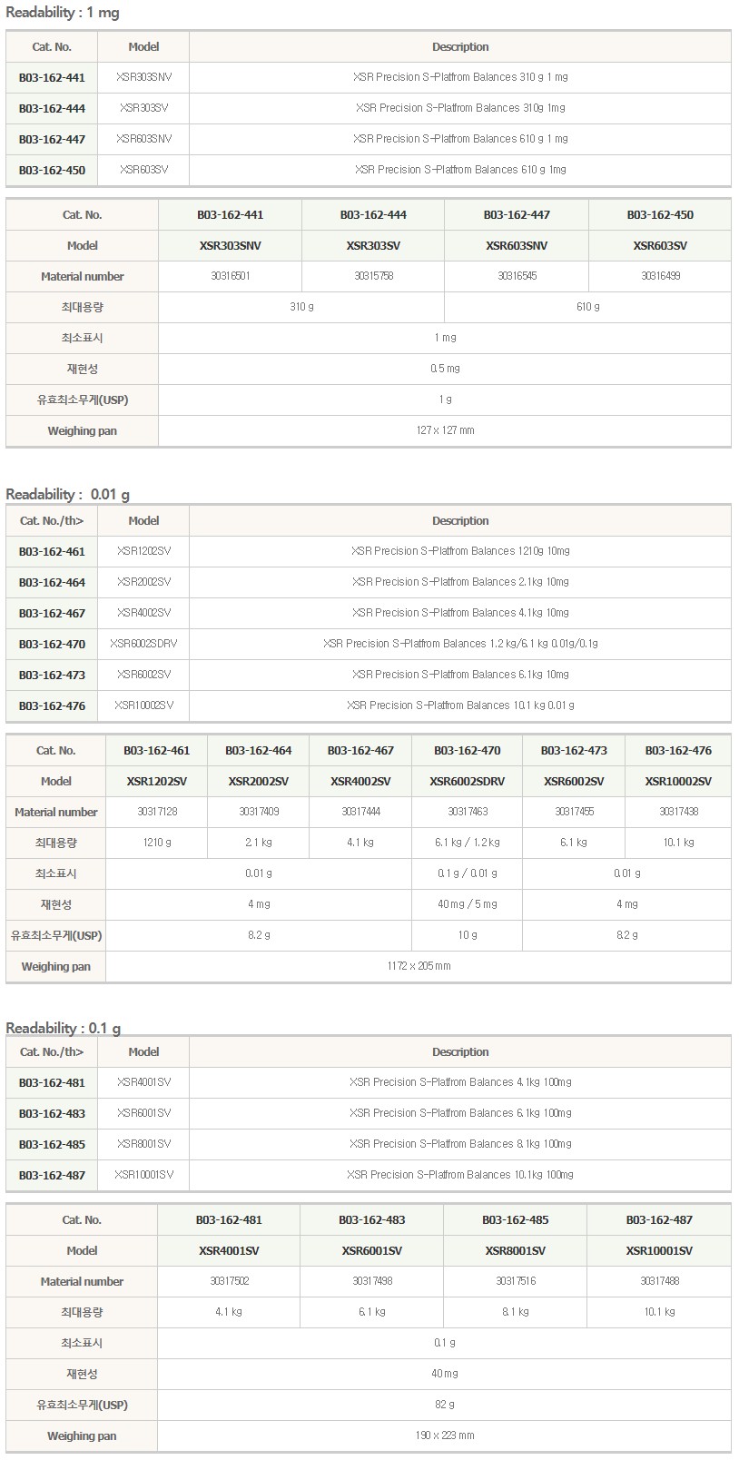The width and height of the screenshot is (739, 1460).
Task: Click the description text for XSR10002SV
Action: (460, 705)
